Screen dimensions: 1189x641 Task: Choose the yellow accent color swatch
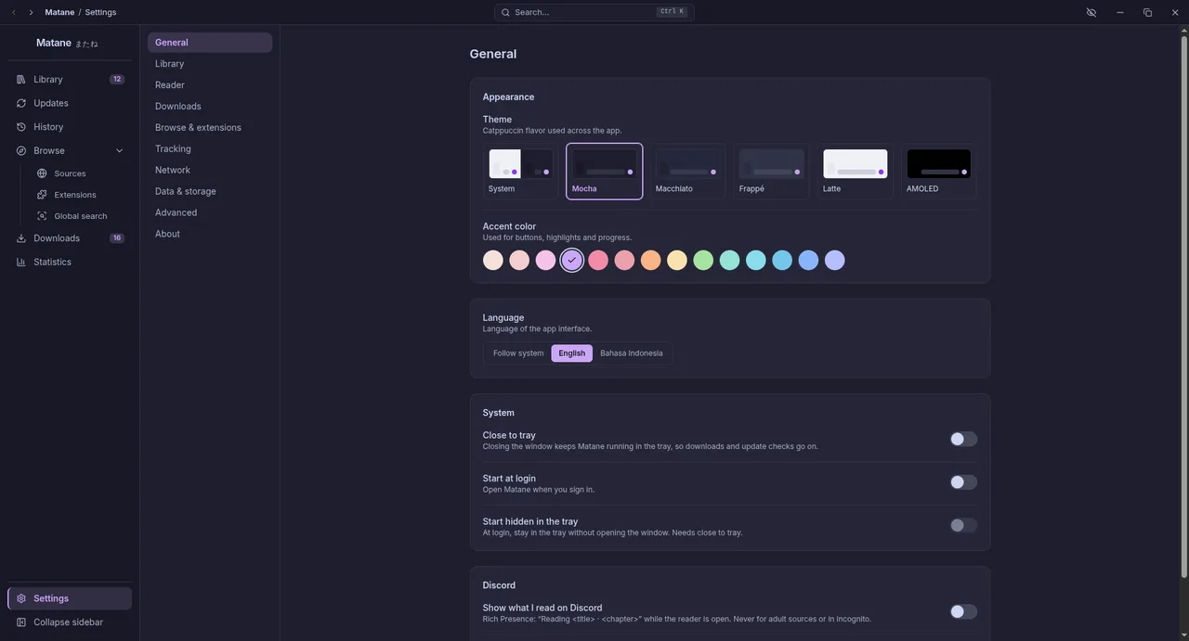pyautogui.click(x=677, y=261)
